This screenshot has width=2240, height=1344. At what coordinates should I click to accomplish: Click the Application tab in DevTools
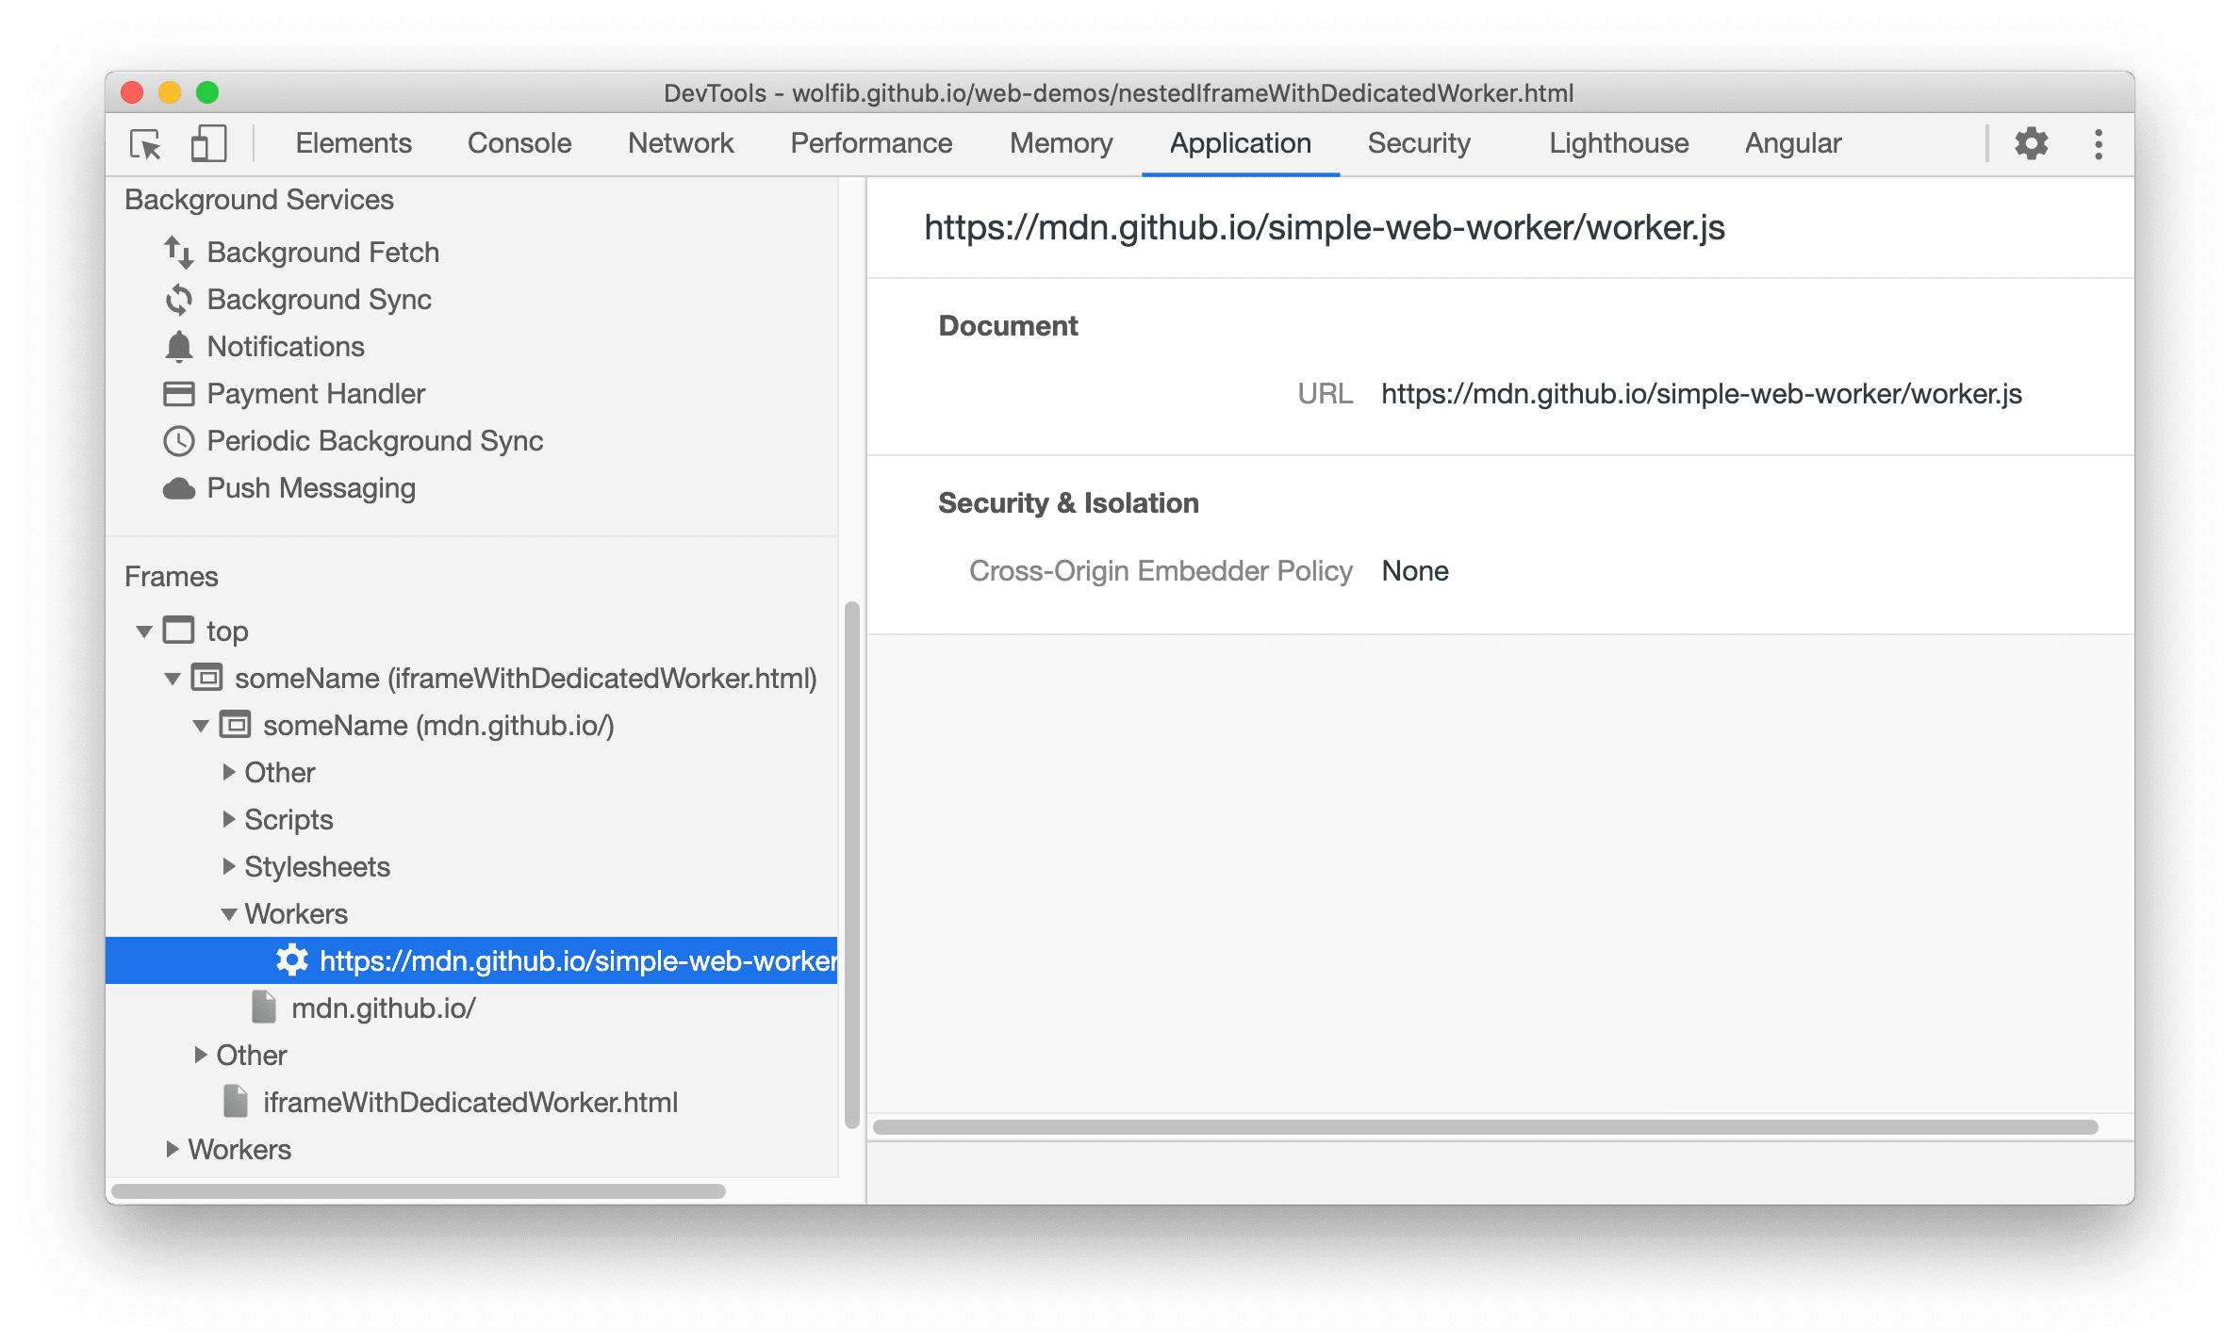[x=1240, y=144]
